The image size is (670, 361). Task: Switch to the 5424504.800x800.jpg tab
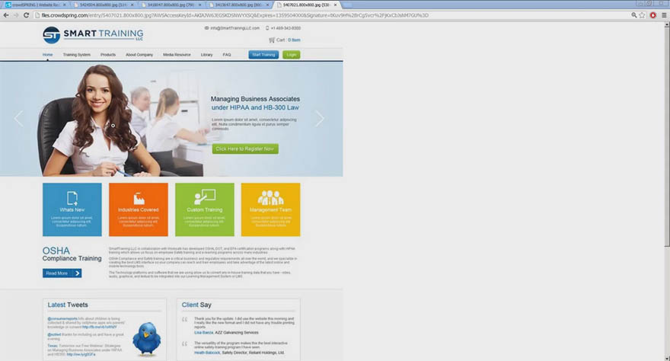click(103, 5)
